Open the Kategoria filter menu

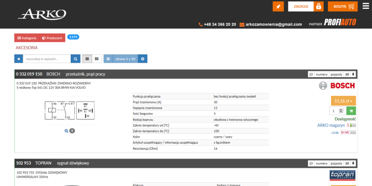pos(27,38)
